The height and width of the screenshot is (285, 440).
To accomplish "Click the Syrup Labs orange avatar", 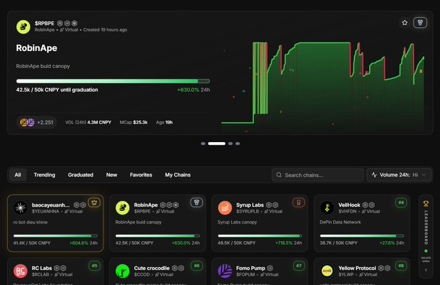I will [x=225, y=207].
